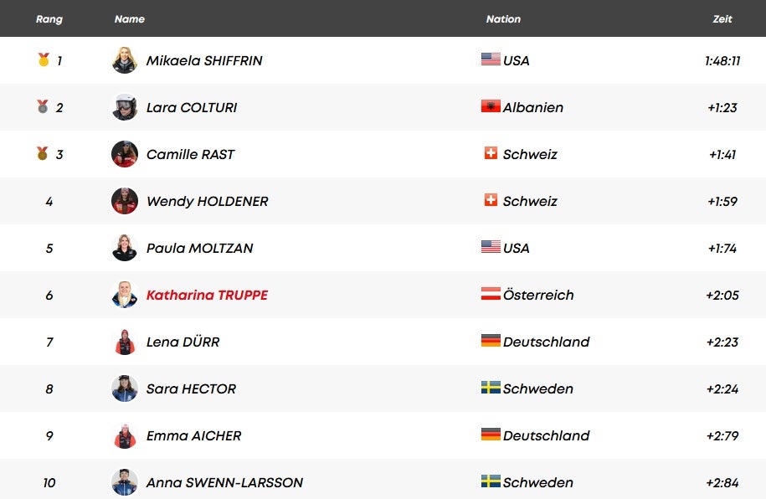Sort by the Rang column header

[49, 19]
